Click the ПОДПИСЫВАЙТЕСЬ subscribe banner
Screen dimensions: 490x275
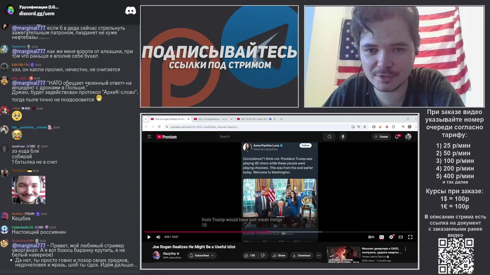(x=219, y=56)
